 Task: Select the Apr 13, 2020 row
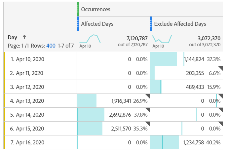point(30,101)
